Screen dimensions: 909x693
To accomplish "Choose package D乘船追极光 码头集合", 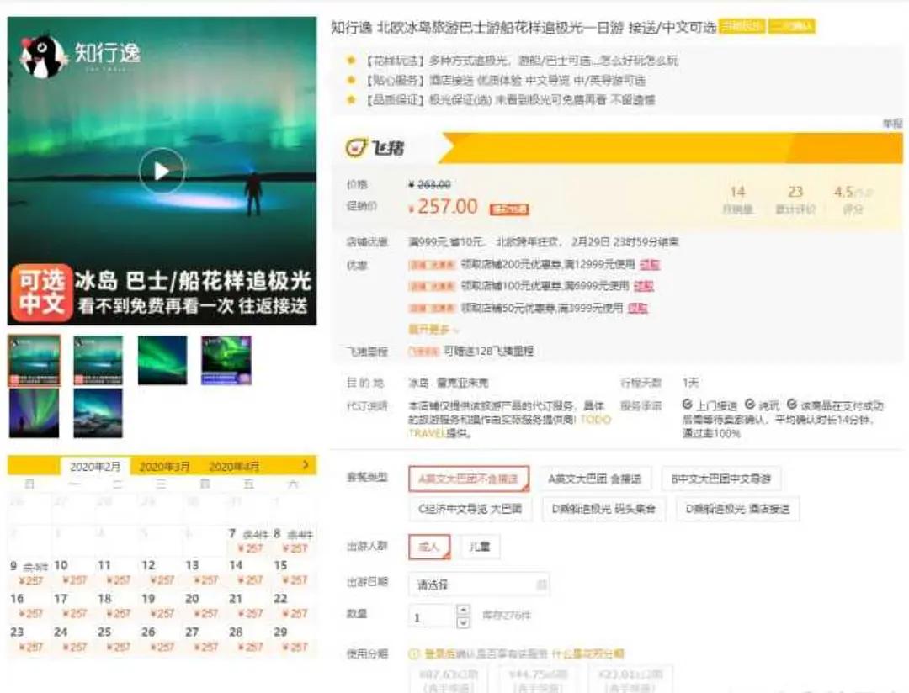I will [603, 509].
